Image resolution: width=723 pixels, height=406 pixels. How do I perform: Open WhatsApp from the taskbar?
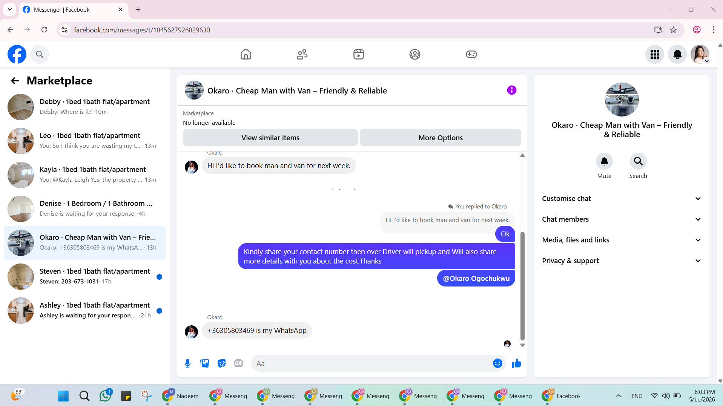point(105,396)
